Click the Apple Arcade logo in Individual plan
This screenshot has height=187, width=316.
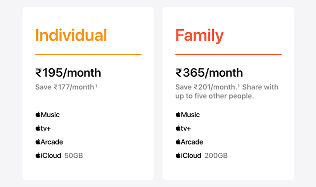(49, 142)
